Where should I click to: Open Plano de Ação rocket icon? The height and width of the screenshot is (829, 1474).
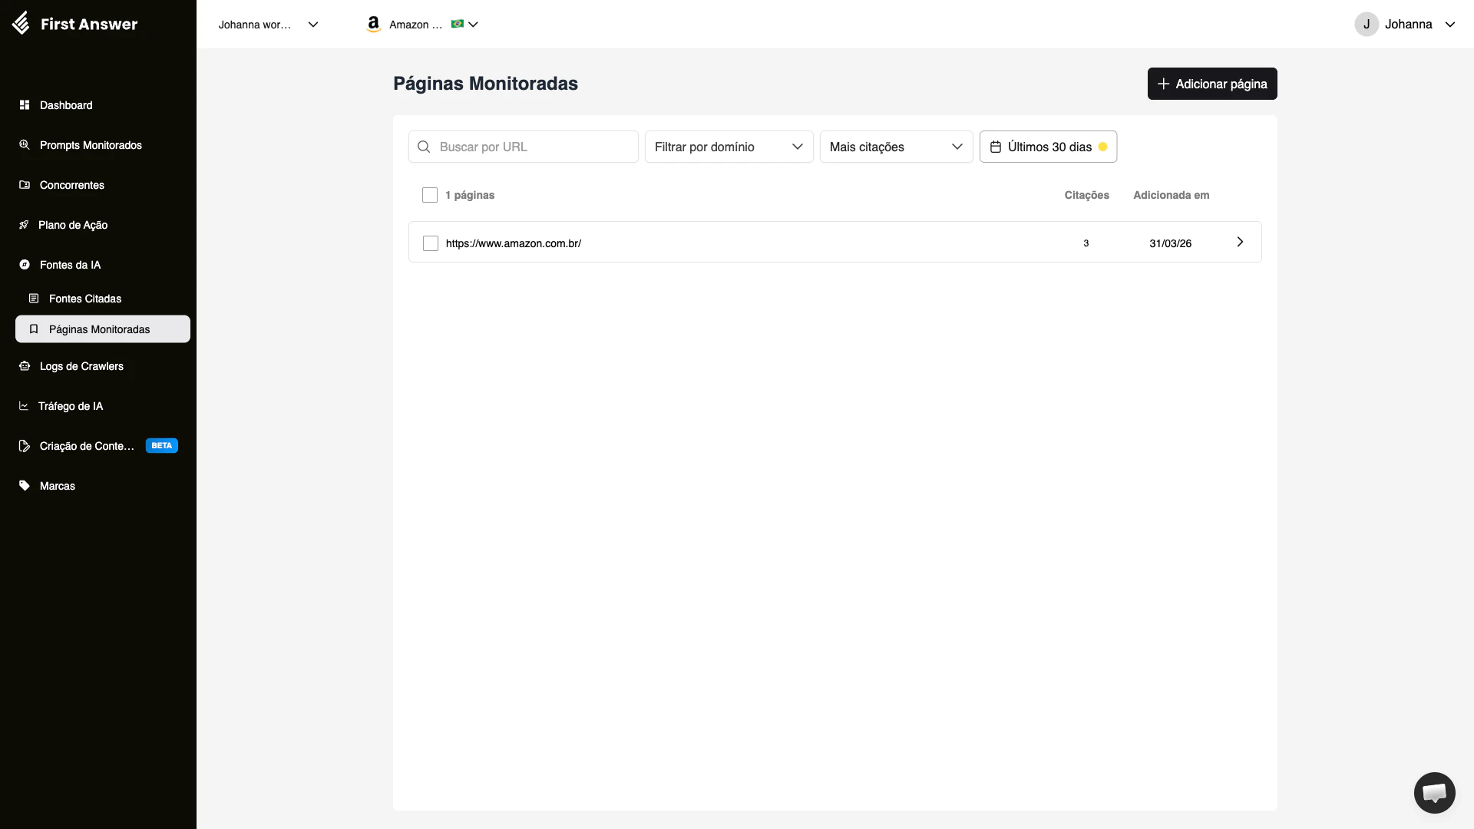pyautogui.click(x=24, y=224)
